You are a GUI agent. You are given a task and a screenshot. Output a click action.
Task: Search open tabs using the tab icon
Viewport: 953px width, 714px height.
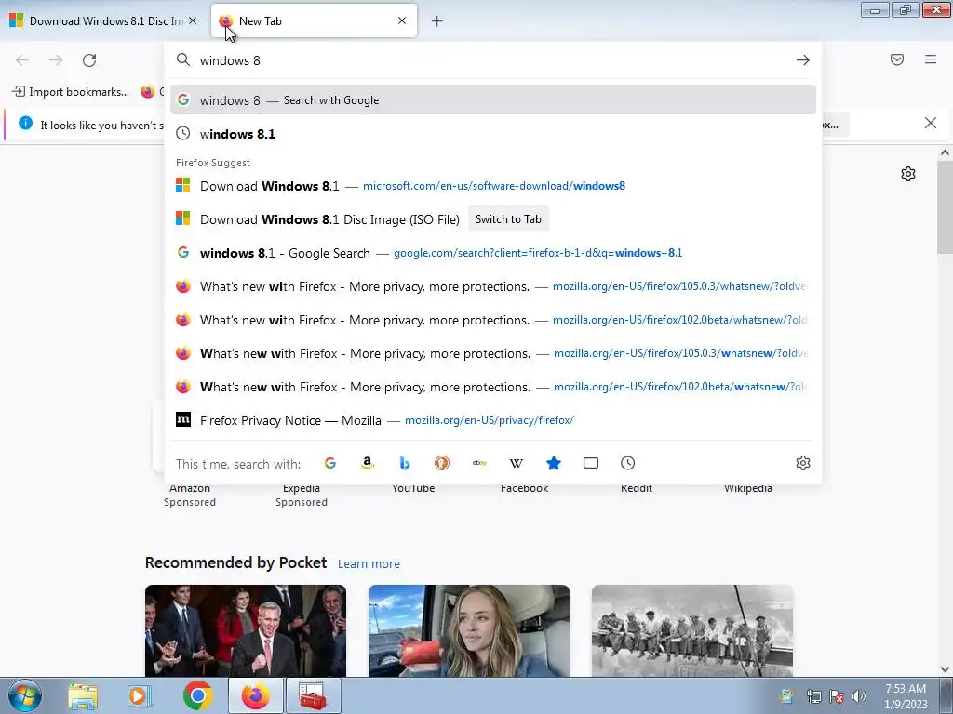[591, 463]
